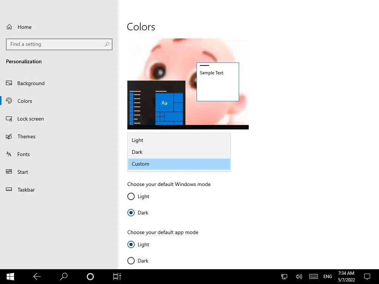379x284 pixels.
Task: Click the back arrow on taskbar
Action: 37,277
